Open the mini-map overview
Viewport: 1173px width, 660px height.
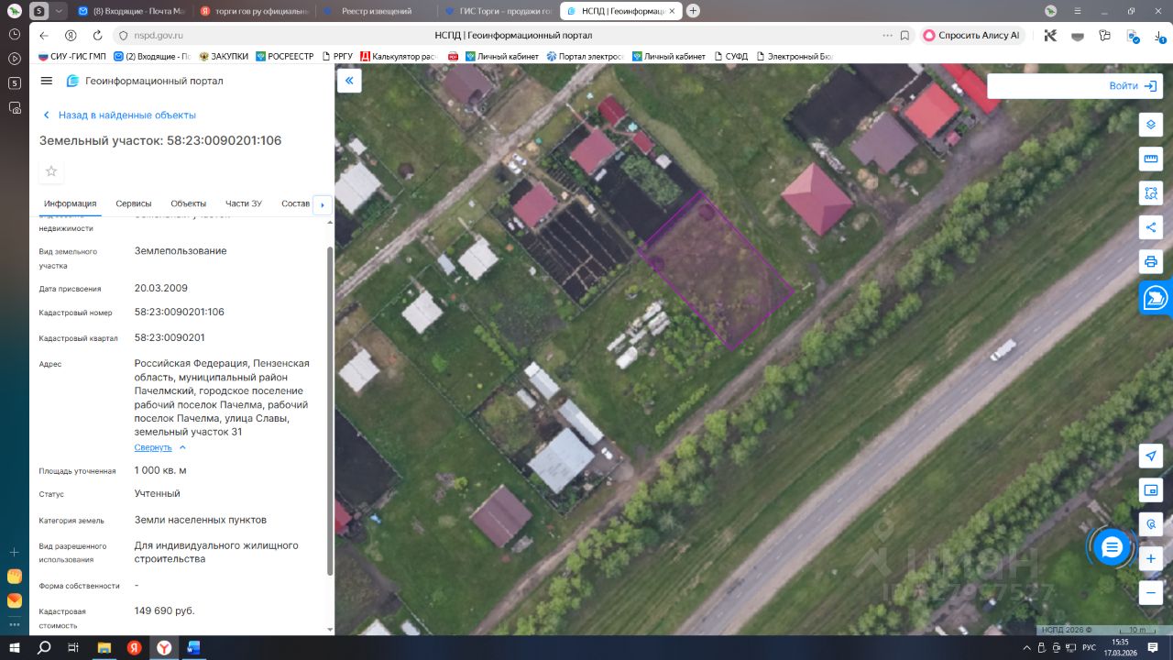tap(1150, 490)
